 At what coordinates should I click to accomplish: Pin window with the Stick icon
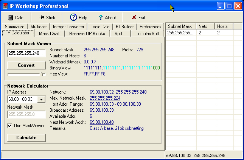pos(42,17)
